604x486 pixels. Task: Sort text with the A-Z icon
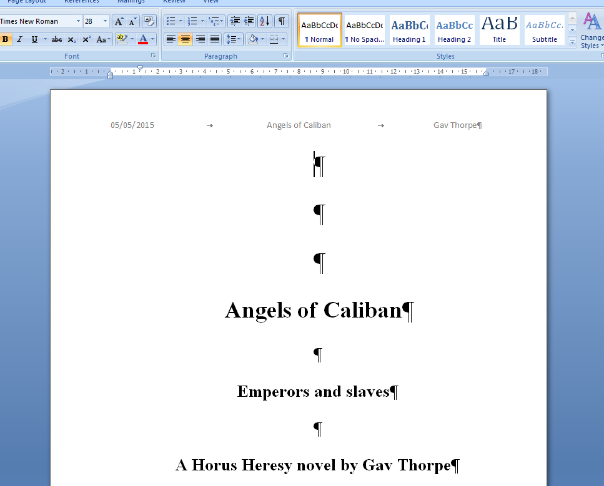click(x=264, y=21)
